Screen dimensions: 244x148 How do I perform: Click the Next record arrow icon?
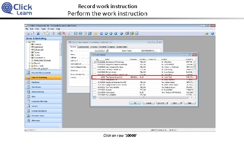click(111, 34)
